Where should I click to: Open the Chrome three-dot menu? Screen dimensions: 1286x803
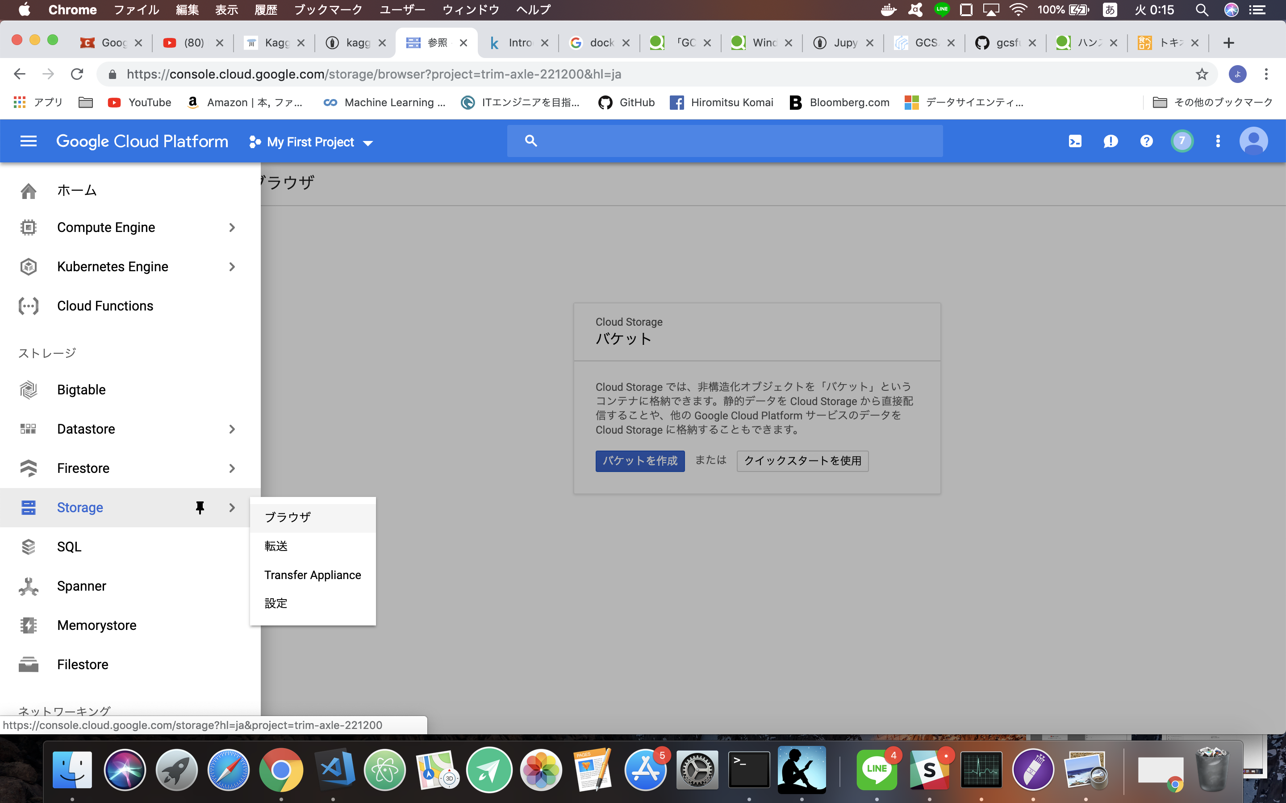pyautogui.click(x=1266, y=75)
